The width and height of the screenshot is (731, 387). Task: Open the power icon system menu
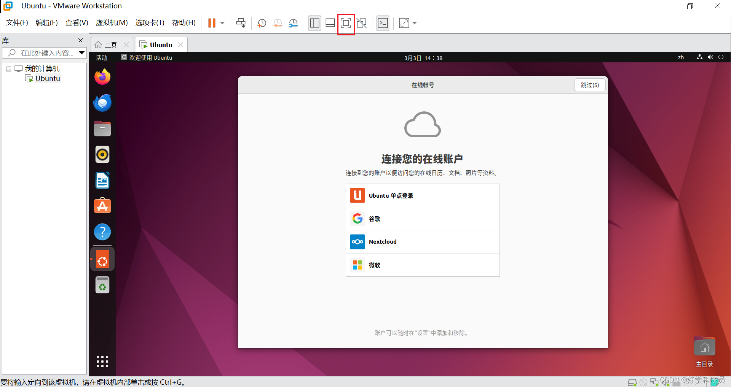point(721,57)
